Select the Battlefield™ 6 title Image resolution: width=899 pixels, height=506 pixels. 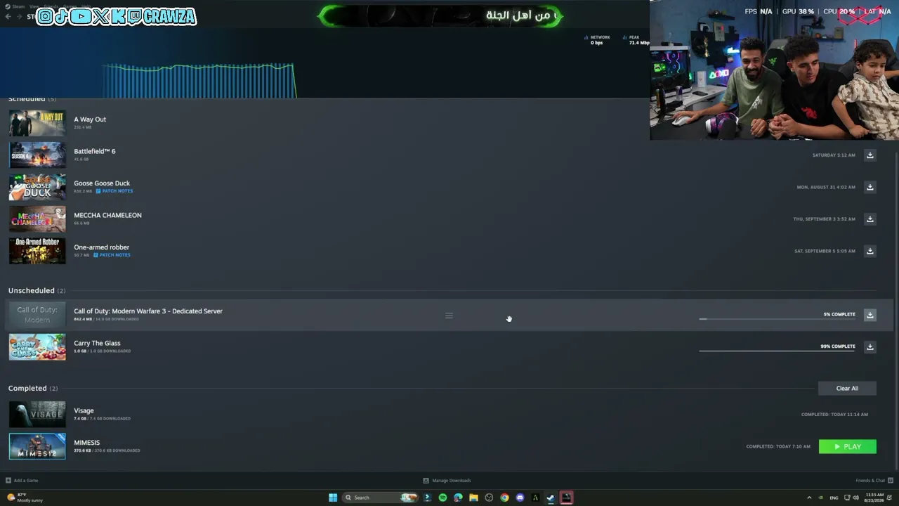pos(95,151)
